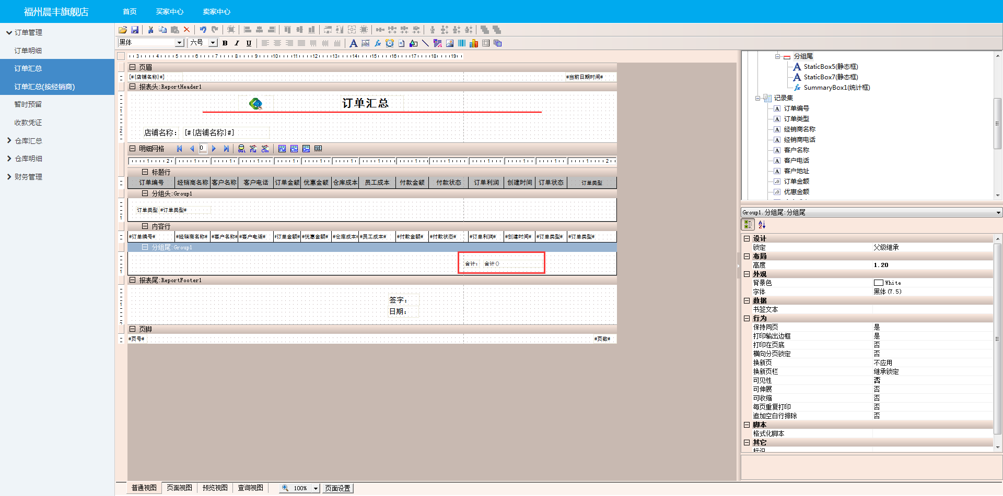Open the 黑体 font name dropdown
Viewport: 1003px width, 496px height.
coord(179,43)
